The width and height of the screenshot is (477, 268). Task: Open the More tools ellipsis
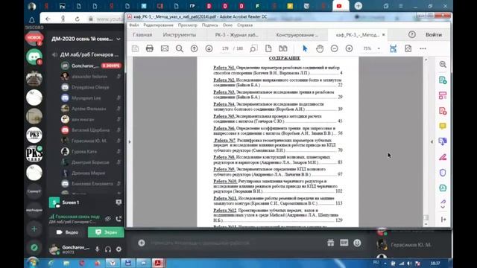click(423, 48)
